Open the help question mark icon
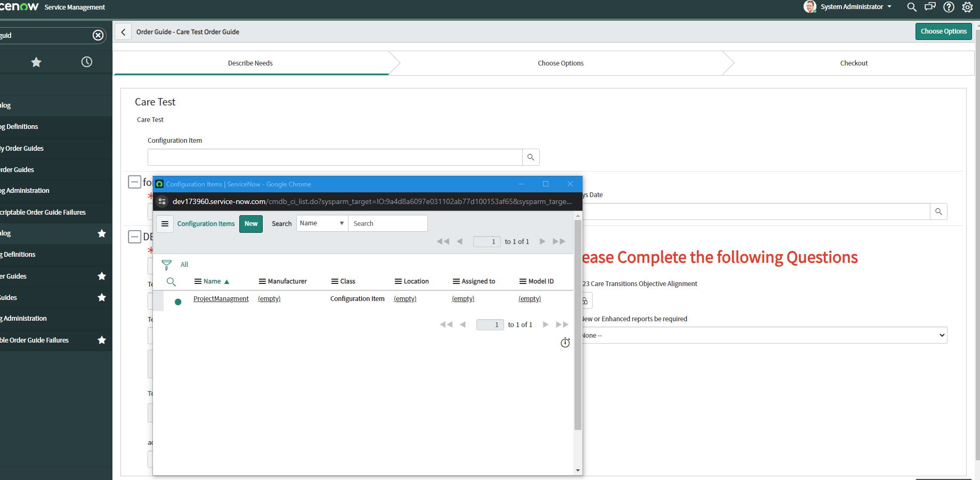 (x=949, y=7)
